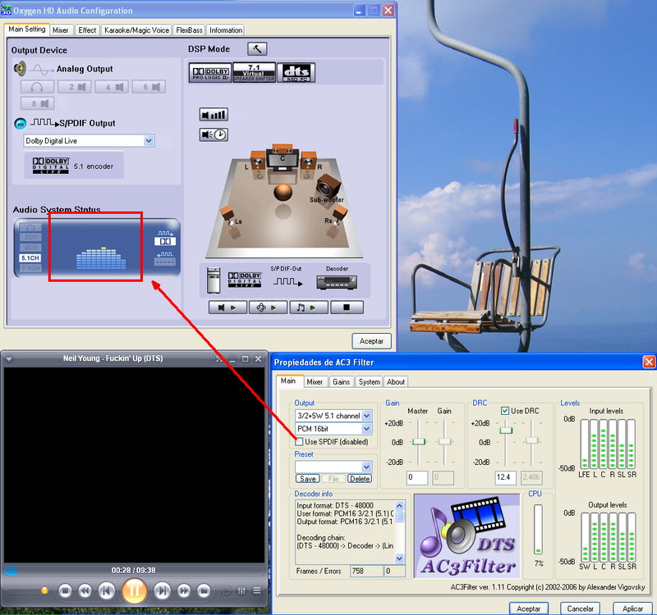Click the DRC value field 12.4

pos(505,478)
